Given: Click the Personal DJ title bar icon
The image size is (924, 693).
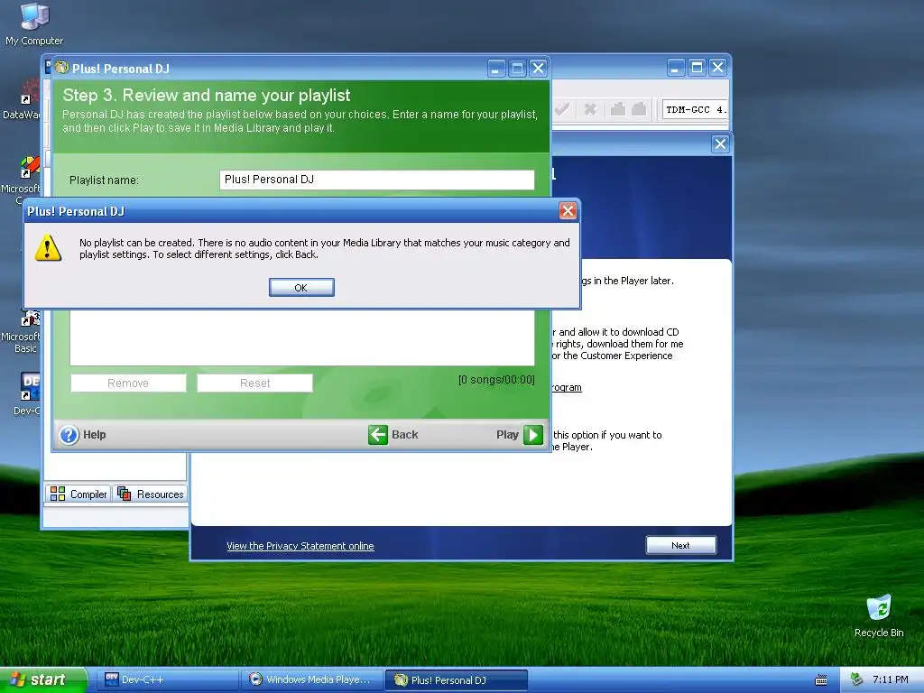Looking at the screenshot, I should click(x=62, y=69).
